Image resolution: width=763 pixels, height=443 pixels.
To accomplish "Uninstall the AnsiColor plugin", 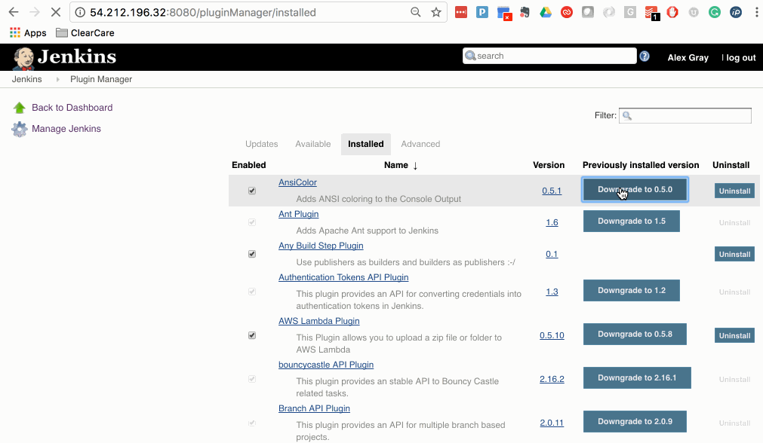I will pos(734,191).
